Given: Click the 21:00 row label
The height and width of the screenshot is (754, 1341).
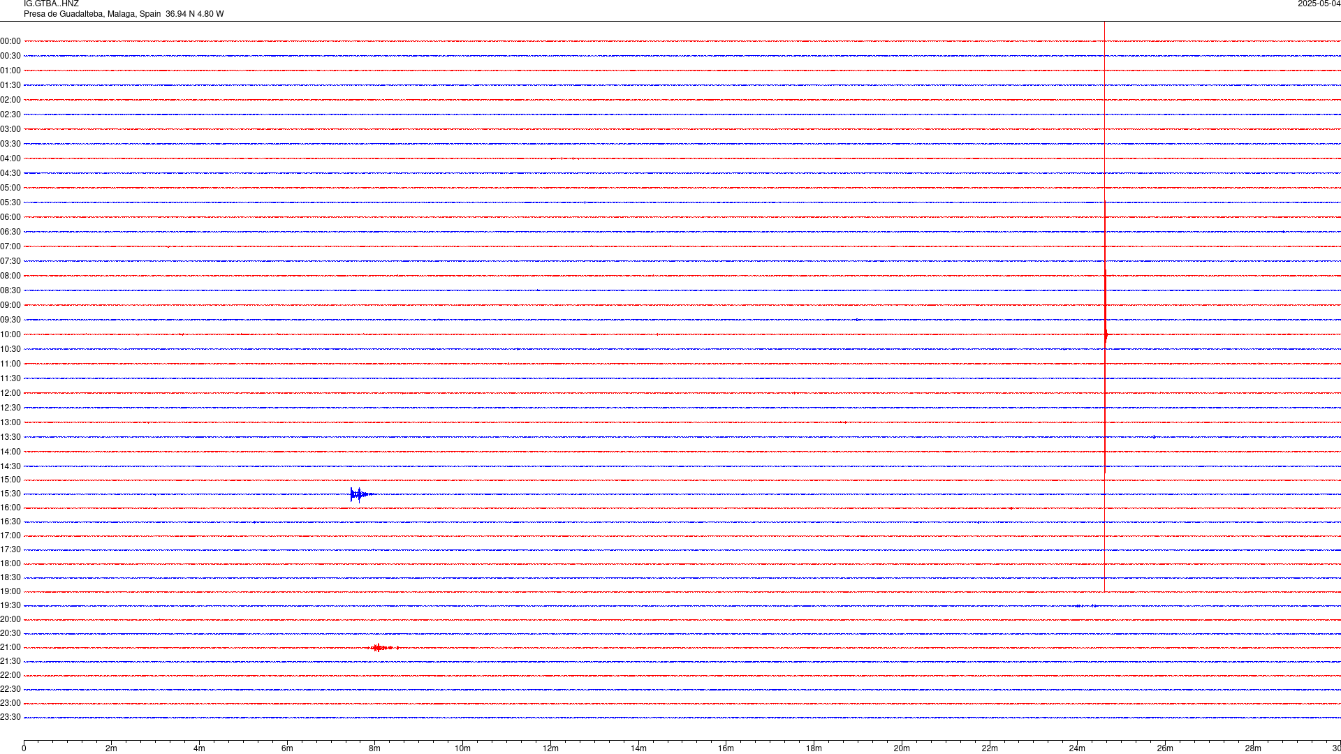Looking at the screenshot, I should coord(10,647).
